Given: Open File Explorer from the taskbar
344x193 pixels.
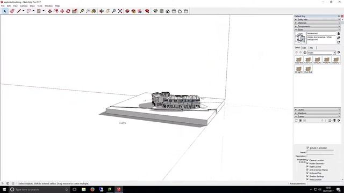Looking at the screenshot, I should pyautogui.click(x=84, y=189).
